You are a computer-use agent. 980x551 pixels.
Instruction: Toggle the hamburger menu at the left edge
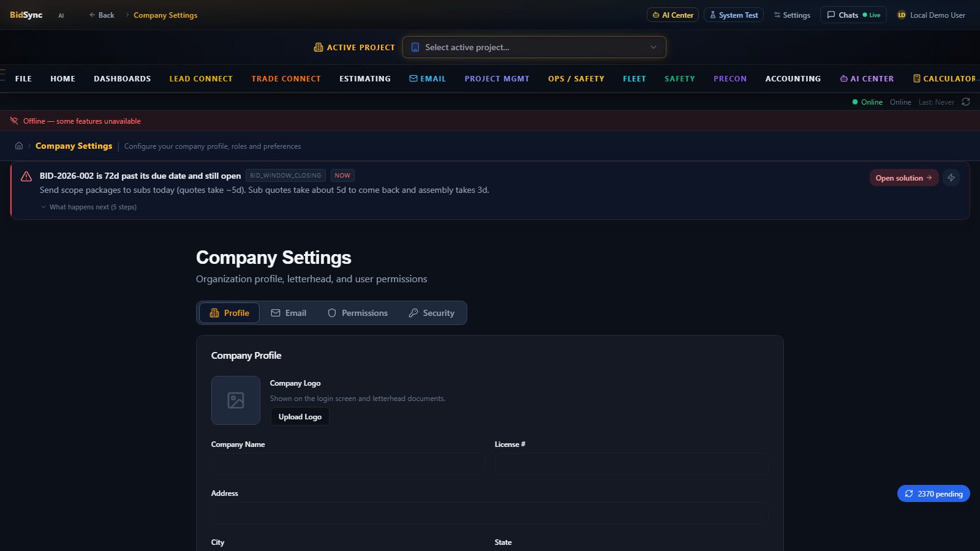tap(2, 75)
